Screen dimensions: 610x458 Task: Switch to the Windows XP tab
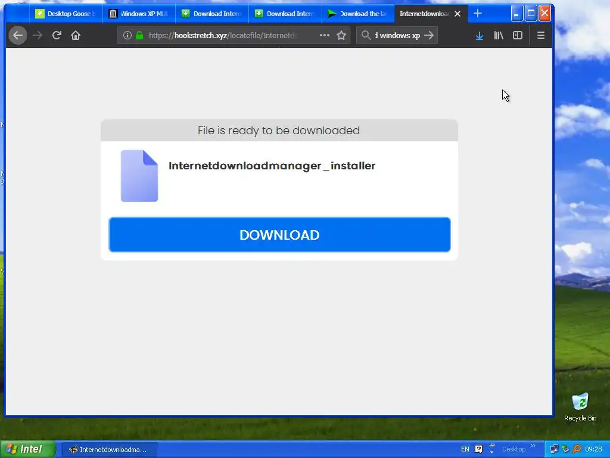pos(139,14)
